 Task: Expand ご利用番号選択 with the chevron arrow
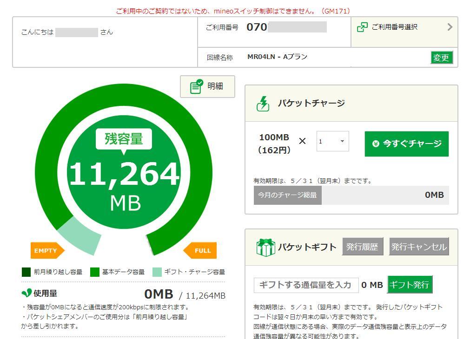(x=450, y=27)
